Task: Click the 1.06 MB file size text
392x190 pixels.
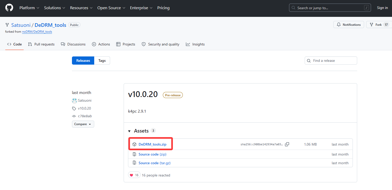Action: tap(310, 145)
